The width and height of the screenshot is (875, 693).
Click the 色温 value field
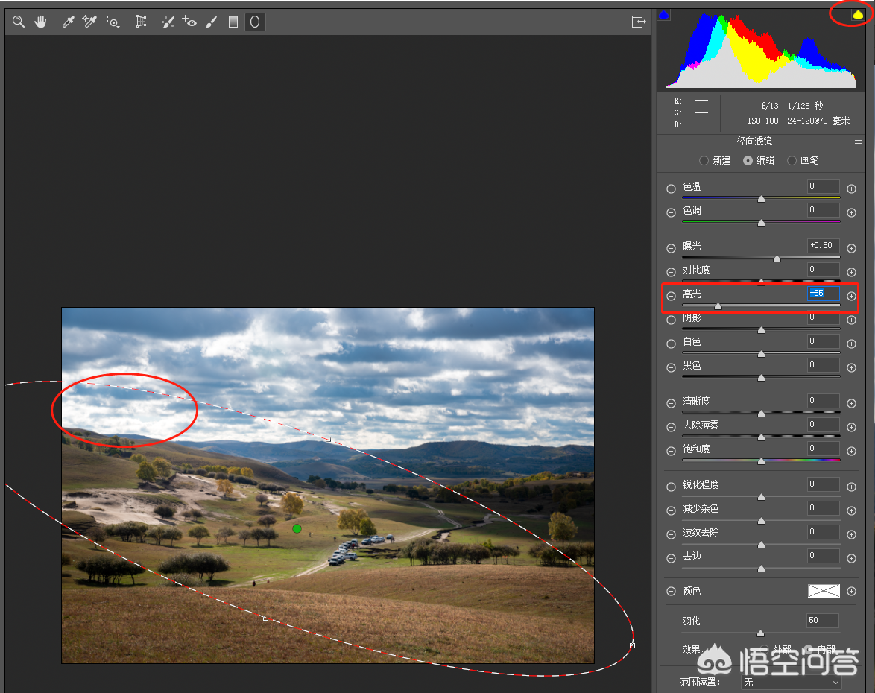coord(824,186)
